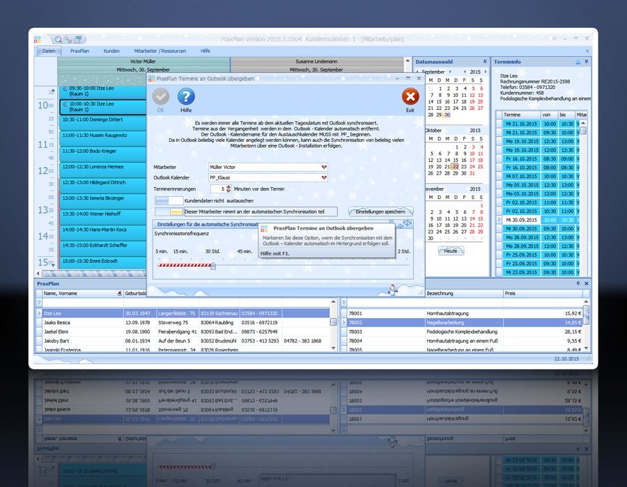The image size is (627, 487).
Task: Click the up arrow in the time ruler
Action: click(52, 90)
